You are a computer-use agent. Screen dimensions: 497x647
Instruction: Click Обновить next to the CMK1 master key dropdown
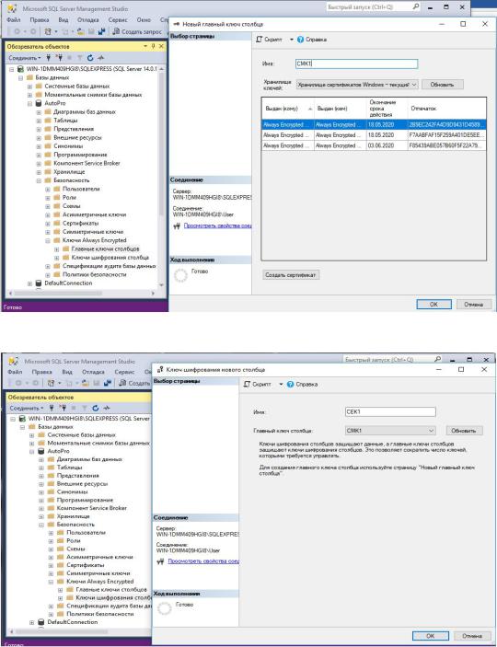click(x=464, y=431)
